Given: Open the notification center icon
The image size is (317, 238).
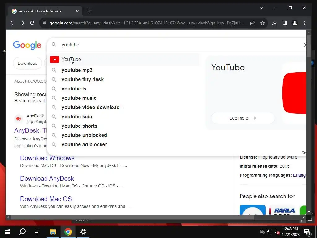Looking at the screenshot, I should pyautogui.click(x=307, y=232).
